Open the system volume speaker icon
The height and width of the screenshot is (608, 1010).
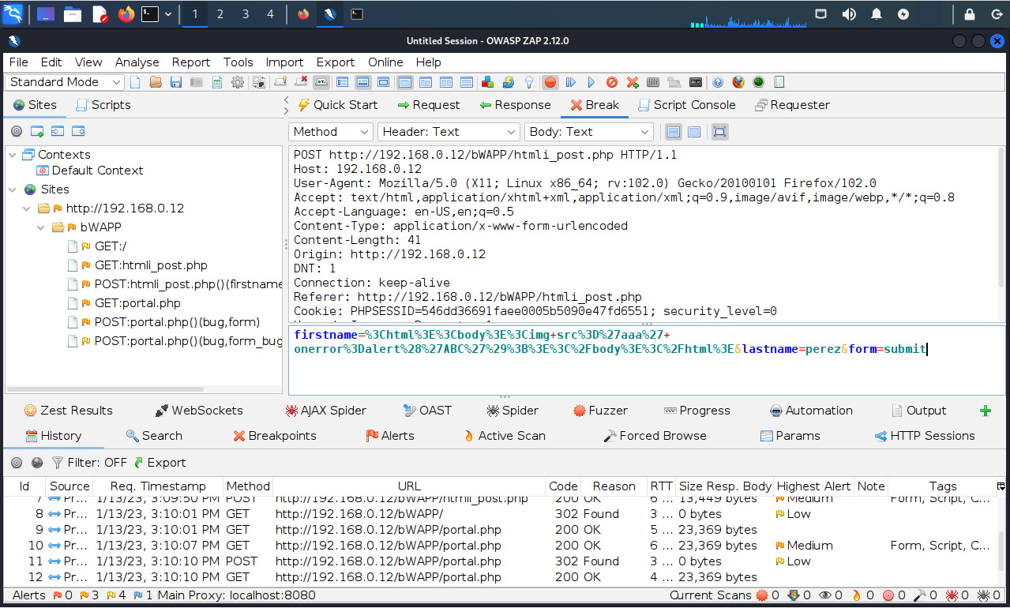coord(849,14)
